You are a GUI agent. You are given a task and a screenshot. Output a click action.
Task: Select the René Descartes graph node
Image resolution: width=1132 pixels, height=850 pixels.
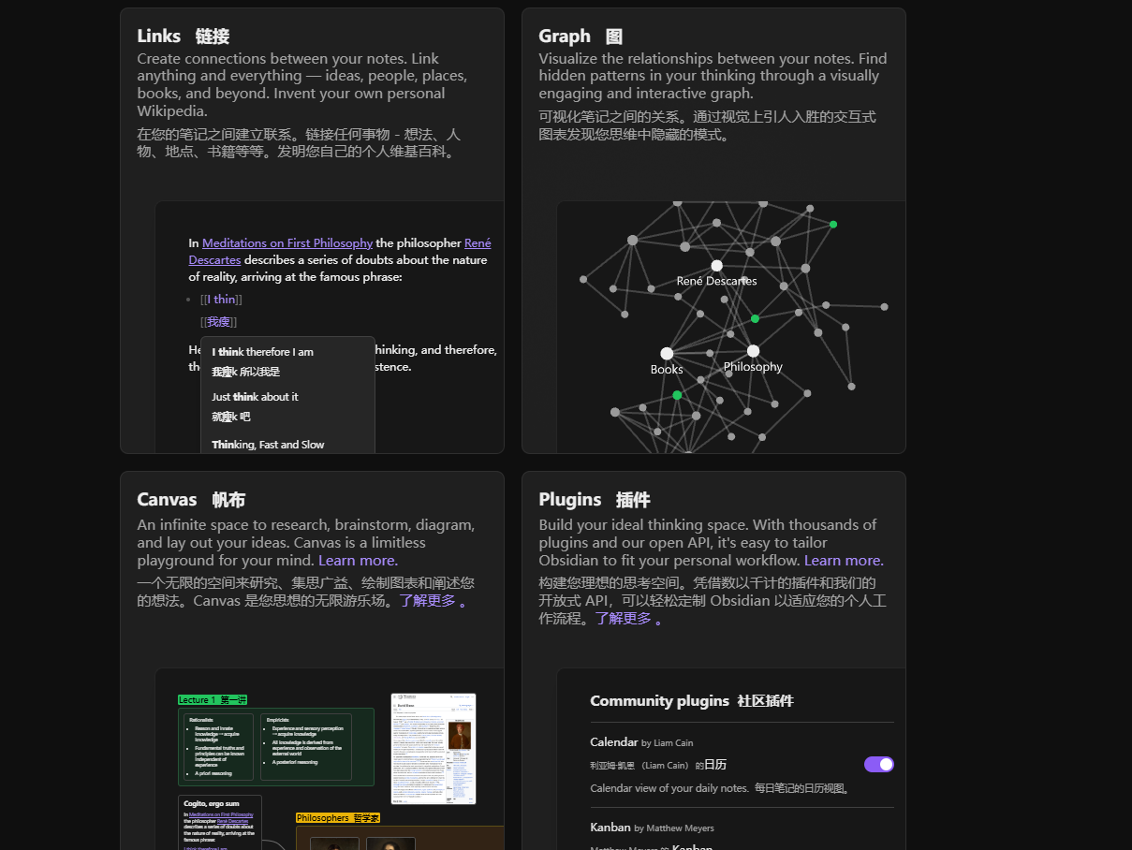(x=716, y=266)
